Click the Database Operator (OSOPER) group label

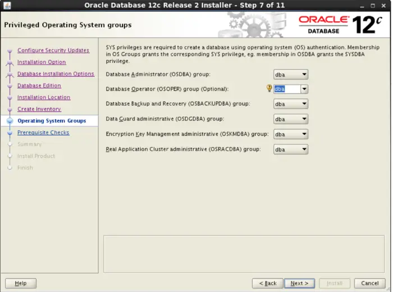coord(167,89)
